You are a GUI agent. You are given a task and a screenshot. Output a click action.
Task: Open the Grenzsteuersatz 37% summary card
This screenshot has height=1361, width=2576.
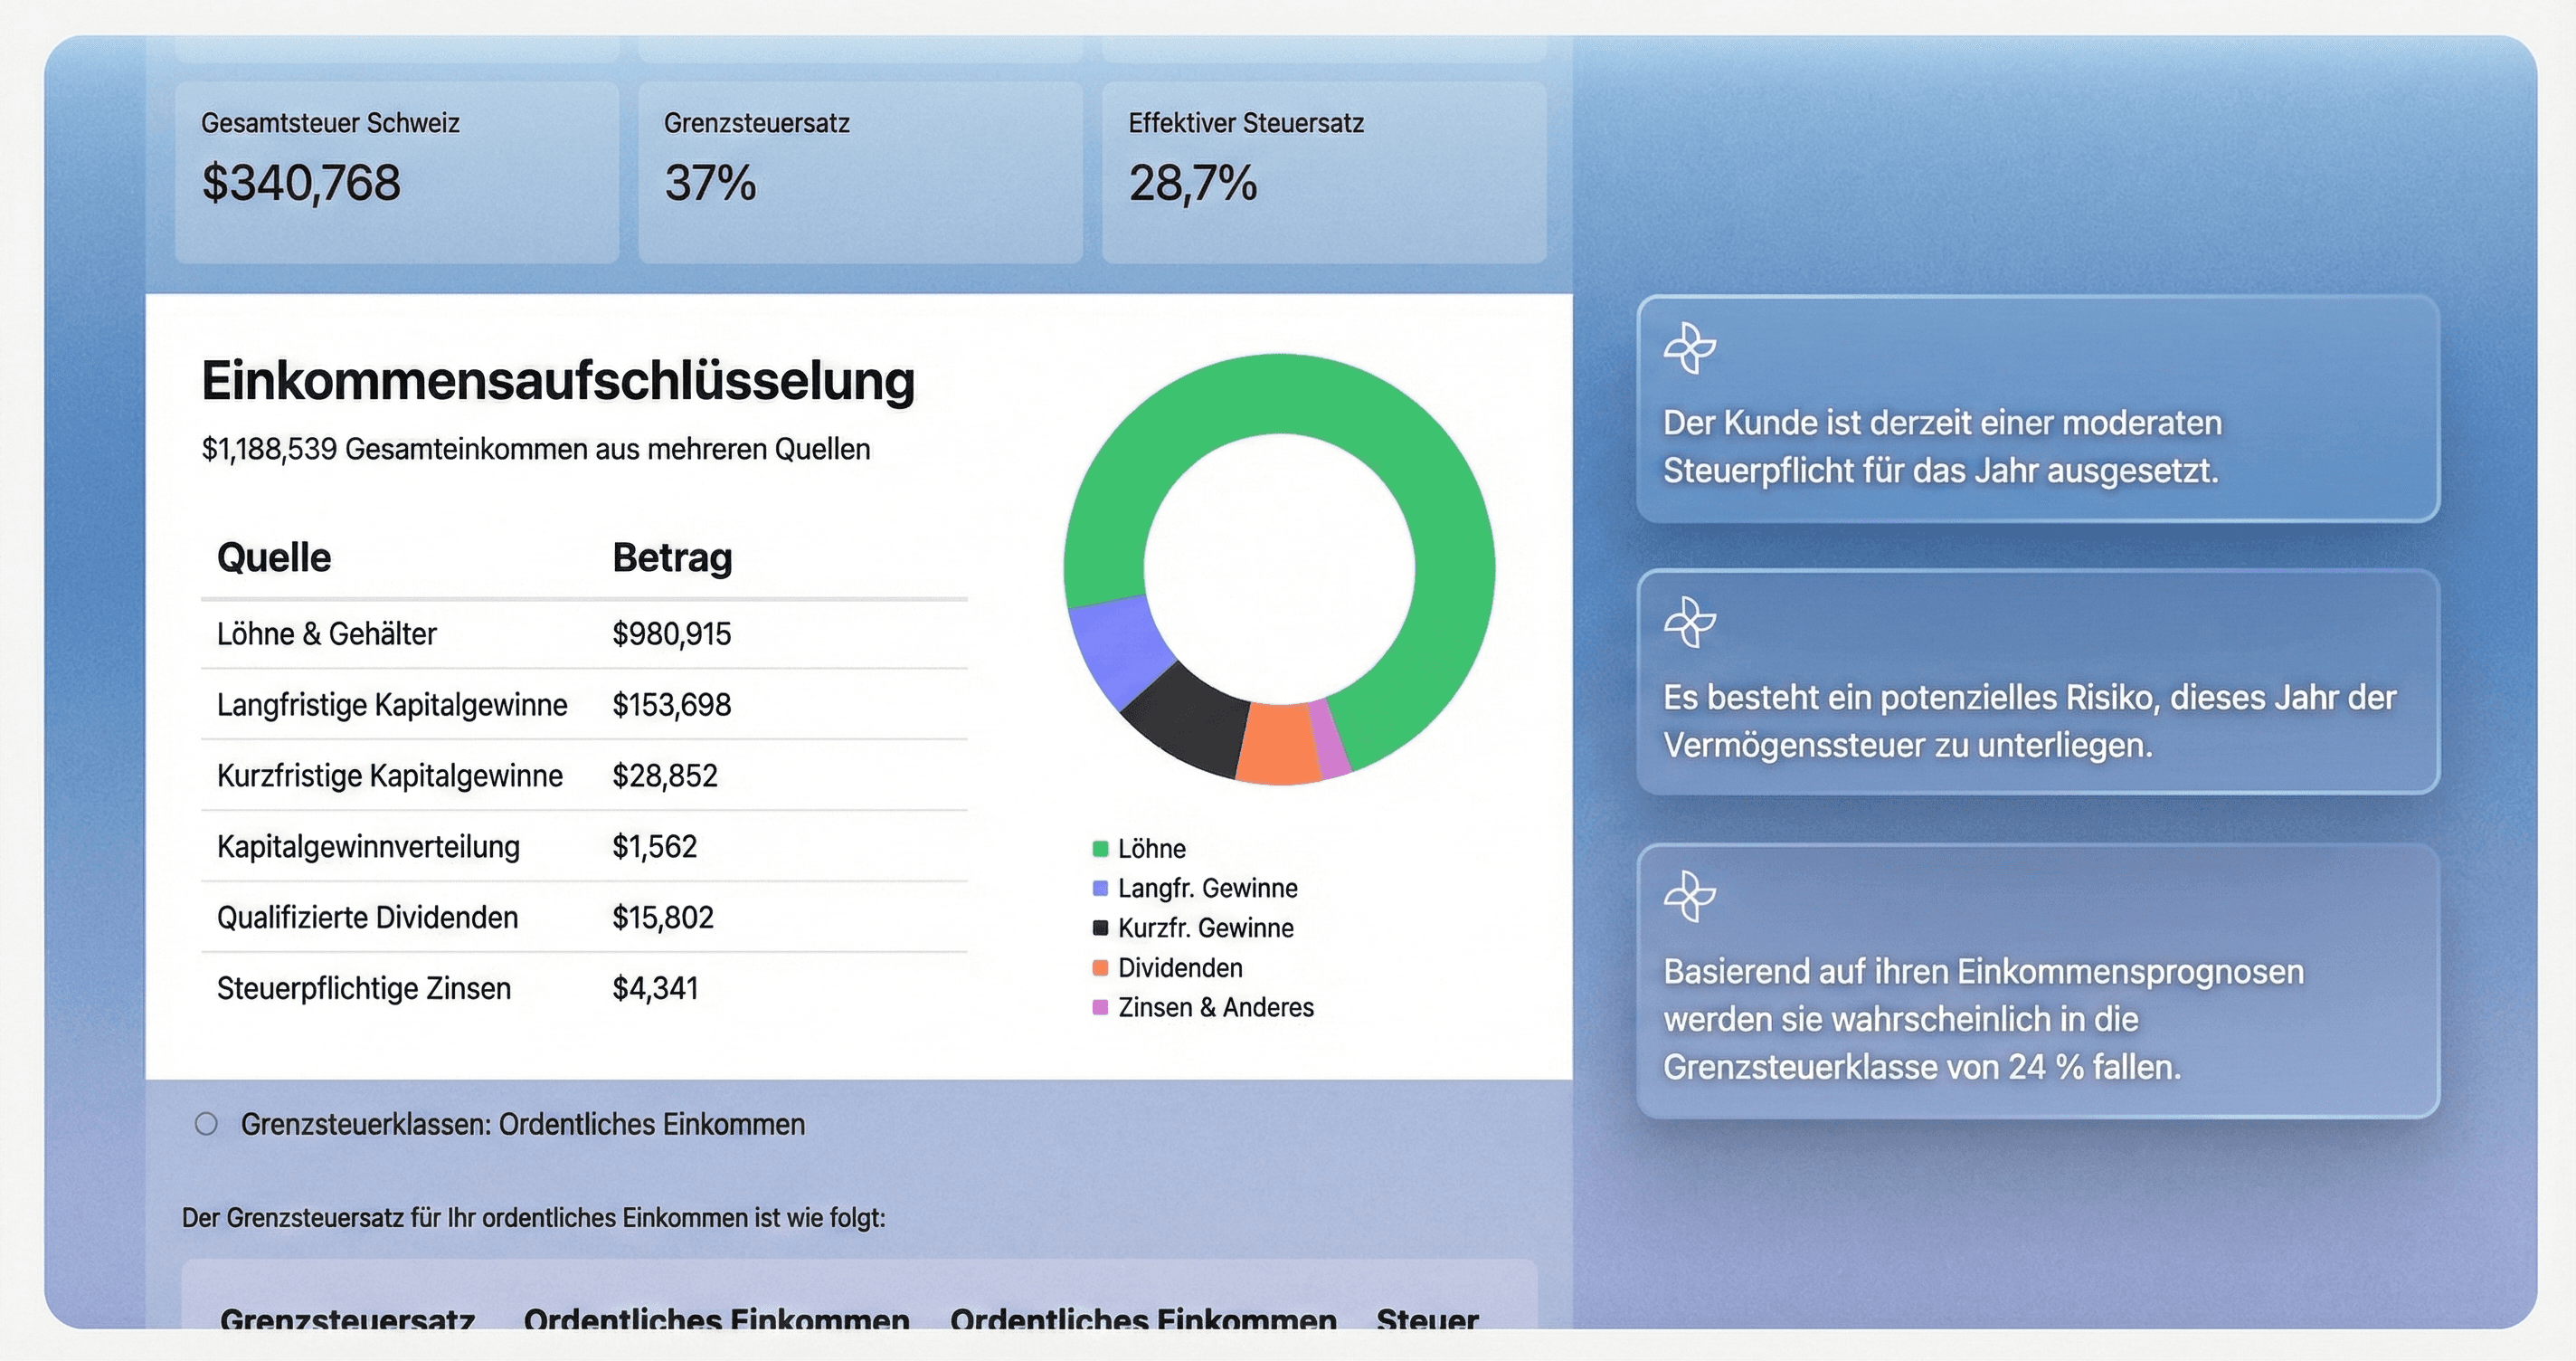click(860, 172)
